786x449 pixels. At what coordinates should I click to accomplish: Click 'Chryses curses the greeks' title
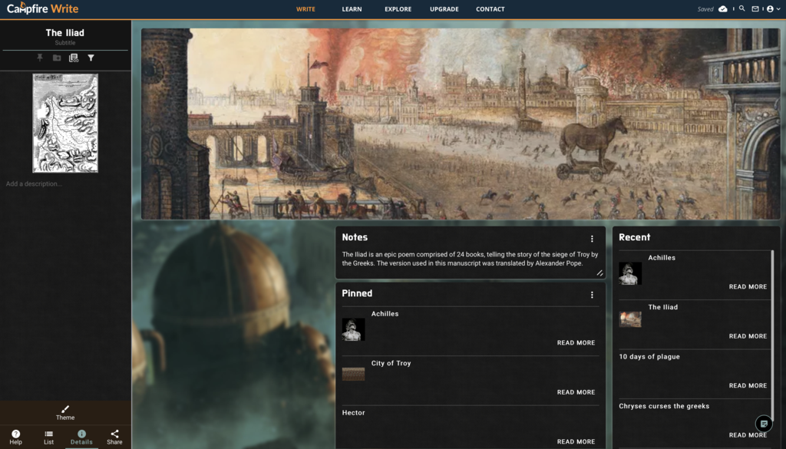[664, 407]
